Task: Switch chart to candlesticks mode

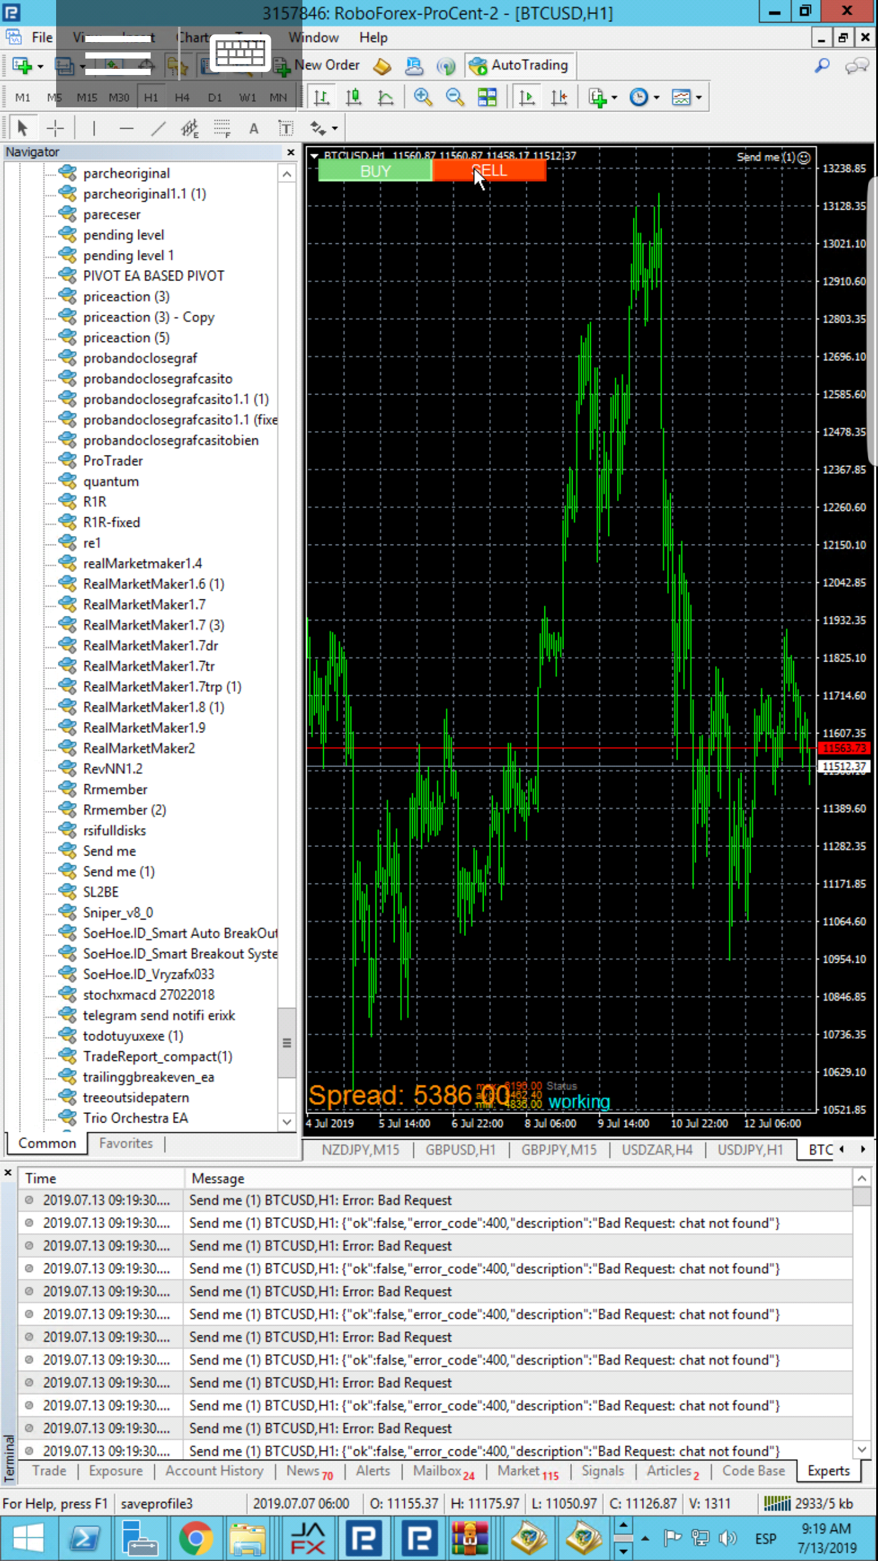Action: click(354, 98)
